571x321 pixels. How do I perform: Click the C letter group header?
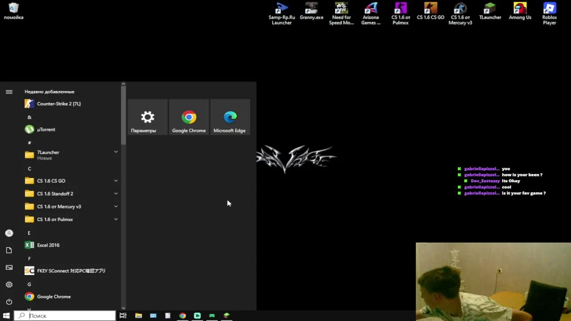click(29, 169)
